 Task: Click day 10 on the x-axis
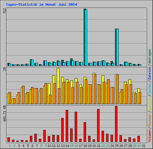[49, 146]
